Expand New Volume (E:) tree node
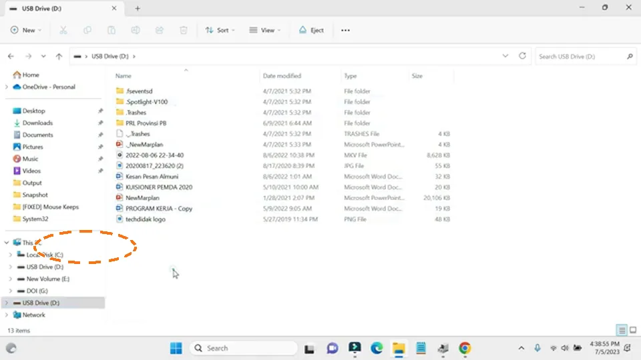 (11, 279)
